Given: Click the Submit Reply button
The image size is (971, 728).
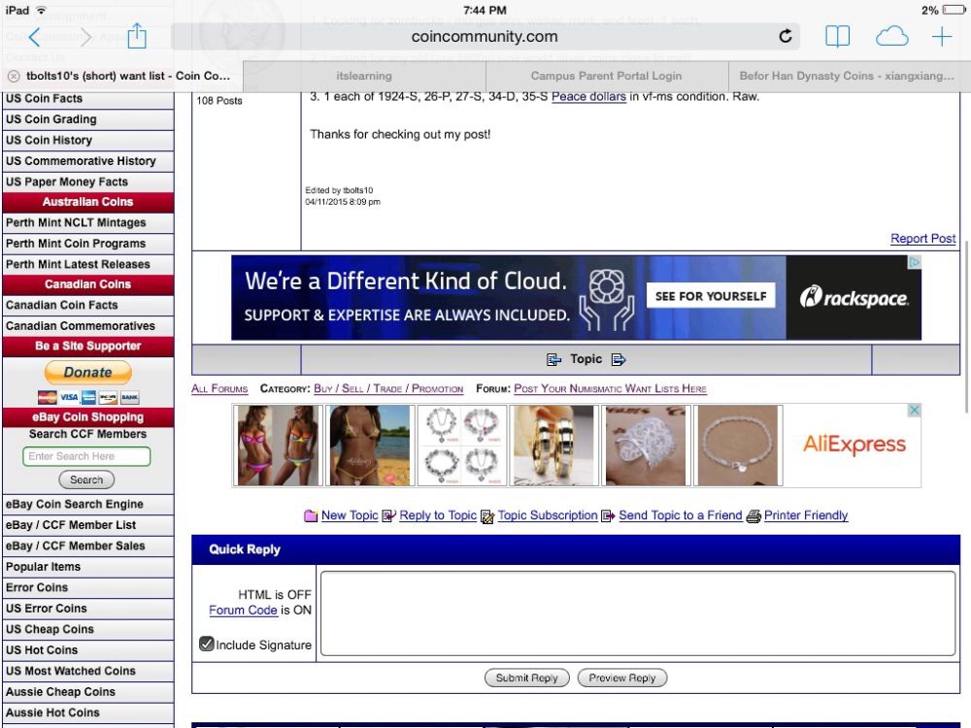Looking at the screenshot, I should point(527,678).
